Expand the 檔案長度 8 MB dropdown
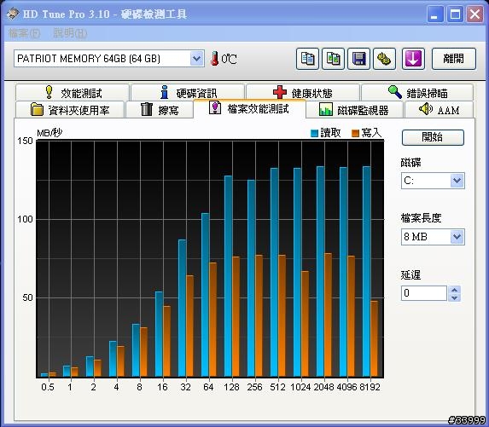 [457, 237]
